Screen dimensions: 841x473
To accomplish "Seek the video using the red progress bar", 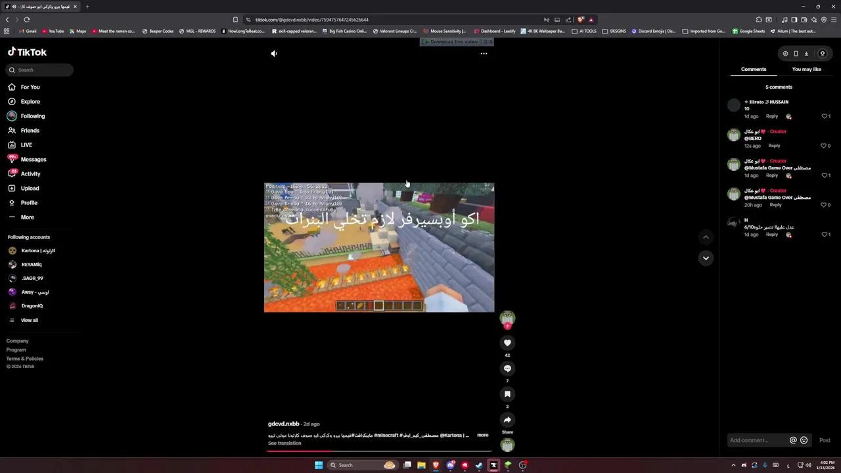I will [x=379, y=451].
